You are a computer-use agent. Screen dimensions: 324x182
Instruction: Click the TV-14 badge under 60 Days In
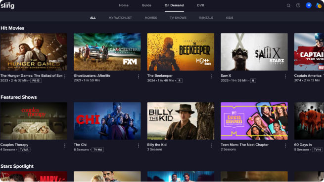tap(318, 149)
